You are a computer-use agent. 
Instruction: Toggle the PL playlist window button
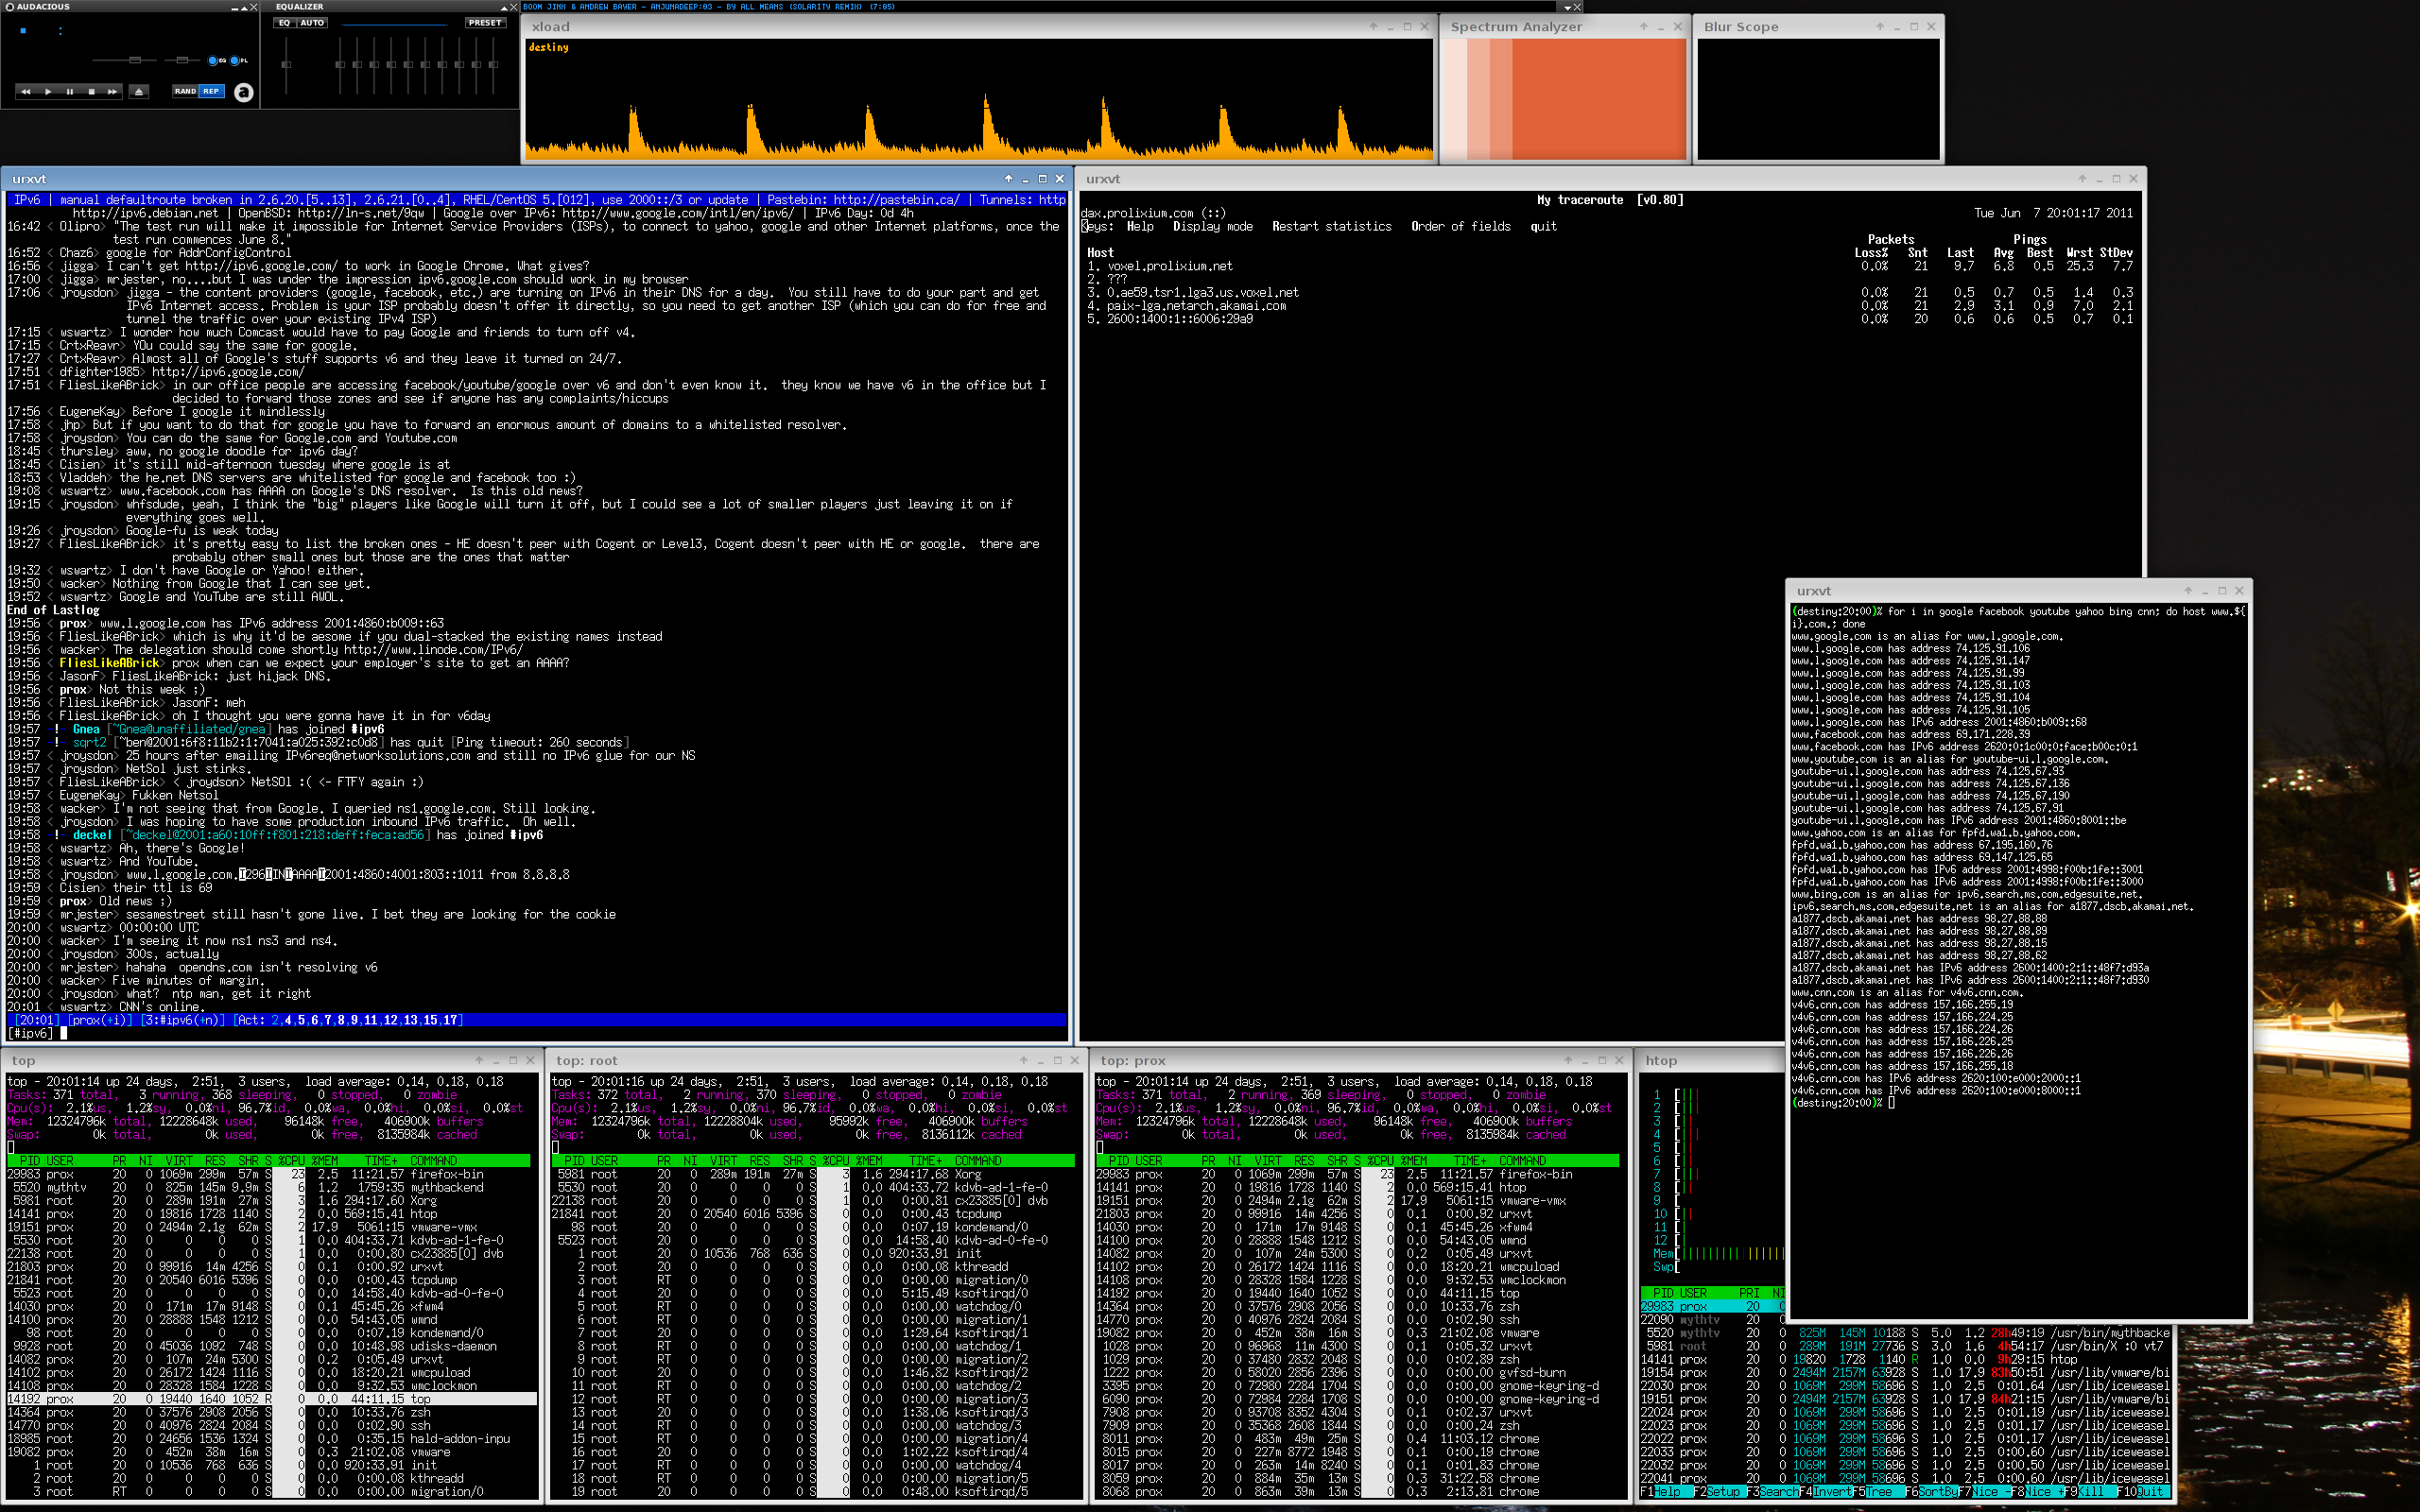pos(235,60)
